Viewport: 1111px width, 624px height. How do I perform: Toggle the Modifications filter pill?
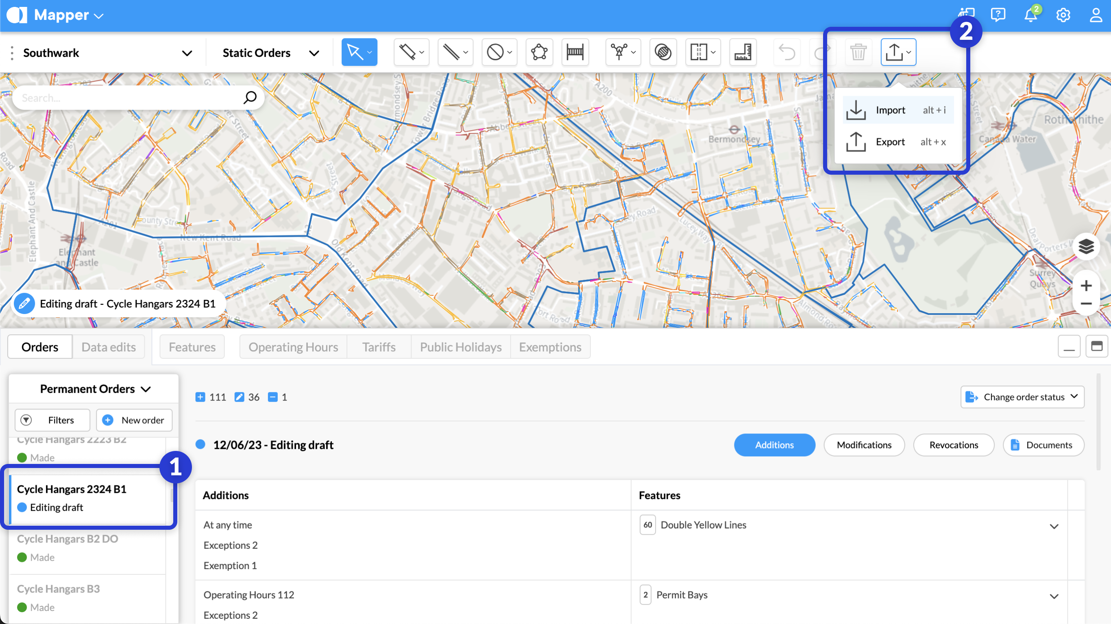coord(864,445)
